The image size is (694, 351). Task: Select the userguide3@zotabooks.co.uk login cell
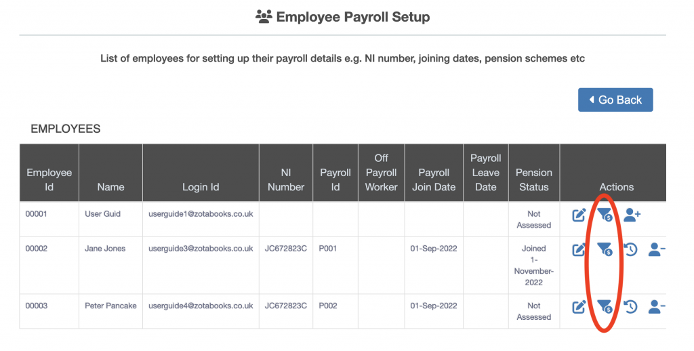[x=201, y=249]
